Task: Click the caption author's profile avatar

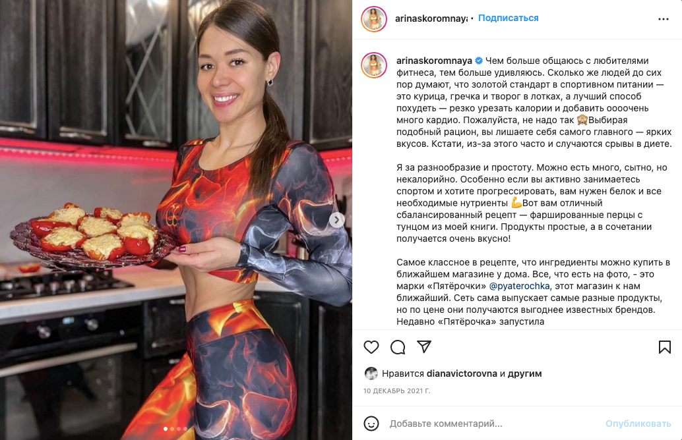Action: pyautogui.click(x=374, y=65)
